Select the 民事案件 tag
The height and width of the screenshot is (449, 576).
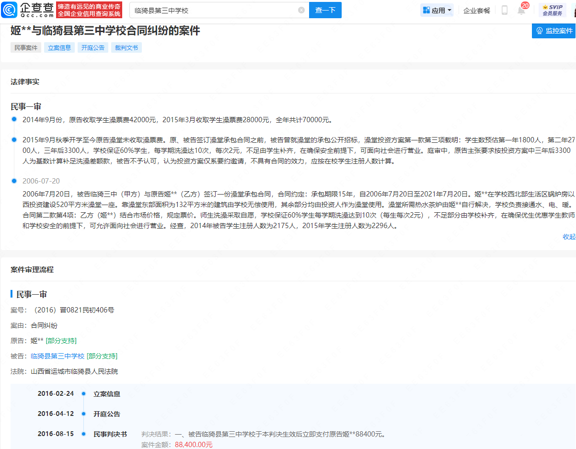pyautogui.click(x=26, y=48)
